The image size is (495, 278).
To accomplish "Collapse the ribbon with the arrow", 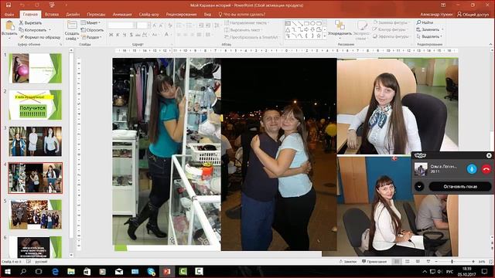I will coord(490,44).
